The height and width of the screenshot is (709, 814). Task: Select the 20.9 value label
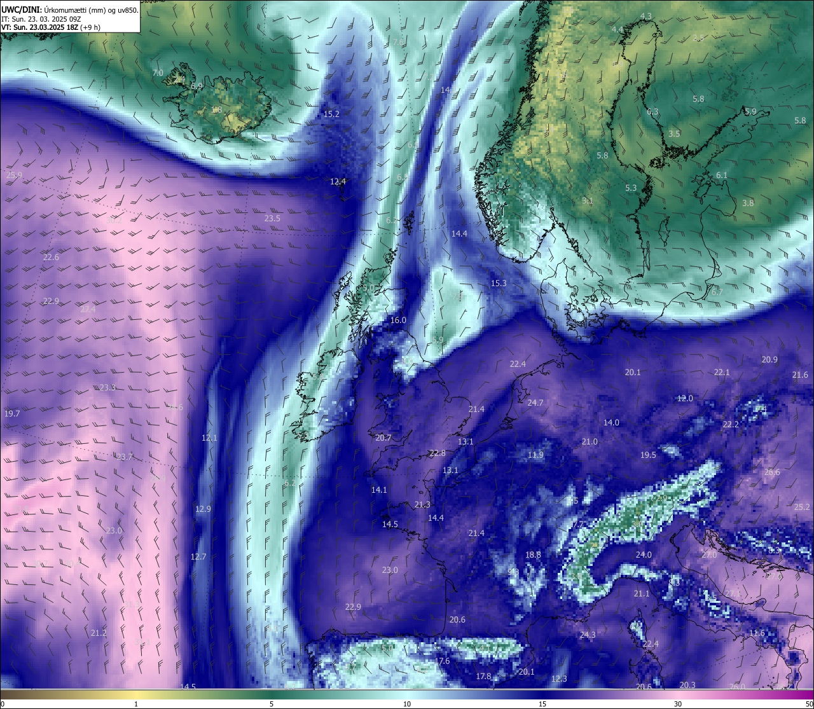click(x=769, y=359)
